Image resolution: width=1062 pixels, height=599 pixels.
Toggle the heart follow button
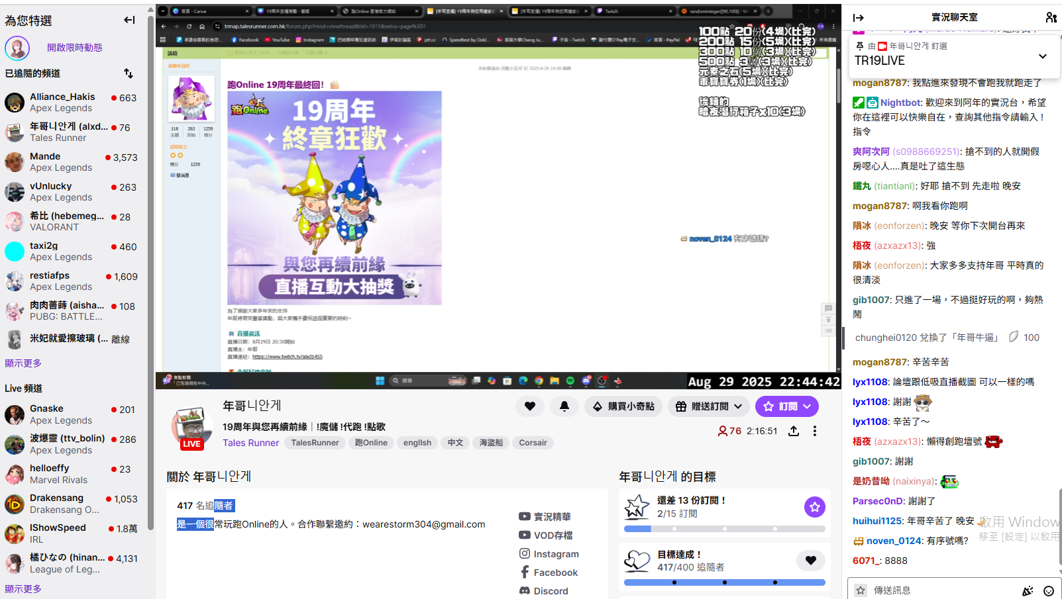coord(530,406)
